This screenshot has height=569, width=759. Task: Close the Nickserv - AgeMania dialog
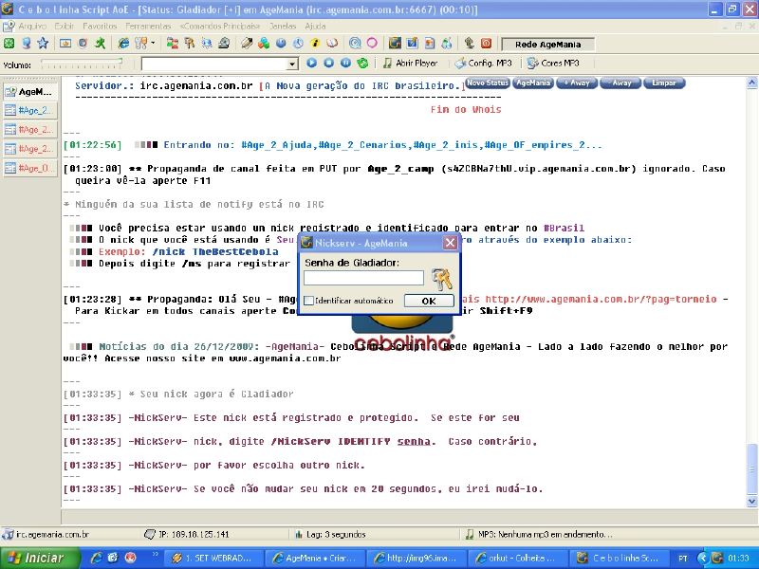tap(450, 243)
